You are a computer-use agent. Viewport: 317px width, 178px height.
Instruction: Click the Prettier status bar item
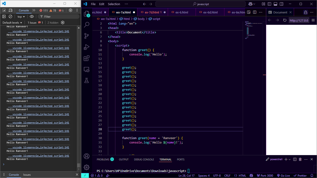click(300, 176)
